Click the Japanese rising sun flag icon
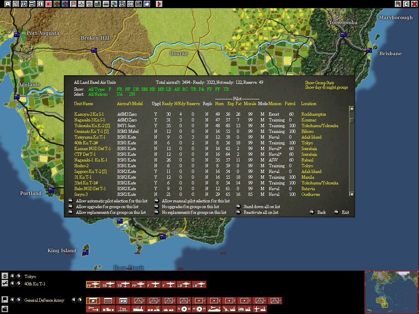This screenshot has width=419, height=314. pyautogui.click(x=49, y=4)
